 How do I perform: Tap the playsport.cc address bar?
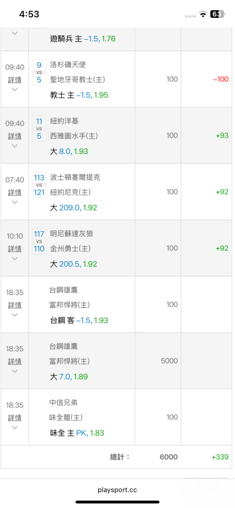pos(117,490)
